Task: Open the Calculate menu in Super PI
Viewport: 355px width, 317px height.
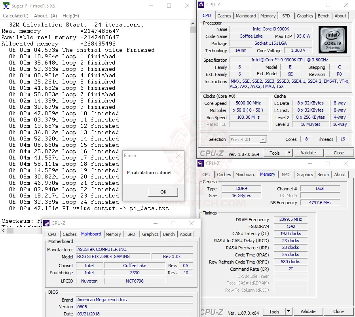Action: pyautogui.click(x=15, y=15)
